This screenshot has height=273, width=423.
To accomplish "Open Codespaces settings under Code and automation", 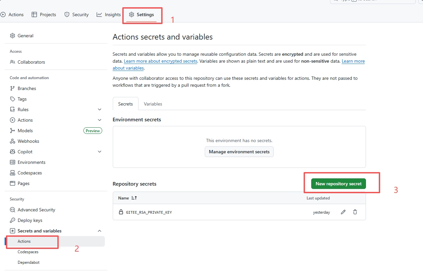I will [30, 173].
